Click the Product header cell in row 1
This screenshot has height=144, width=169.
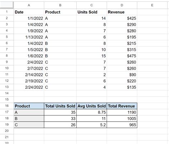(60, 12)
